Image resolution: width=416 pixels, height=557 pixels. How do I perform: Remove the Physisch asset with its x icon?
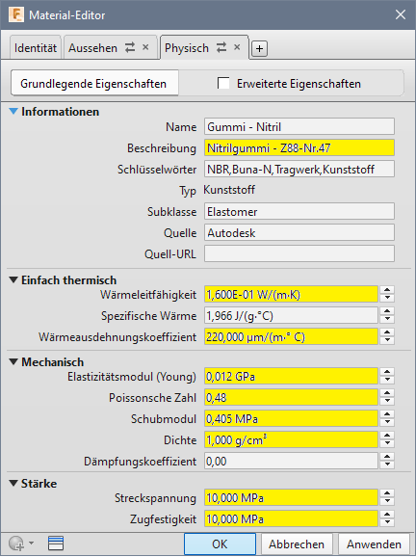click(x=237, y=47)
